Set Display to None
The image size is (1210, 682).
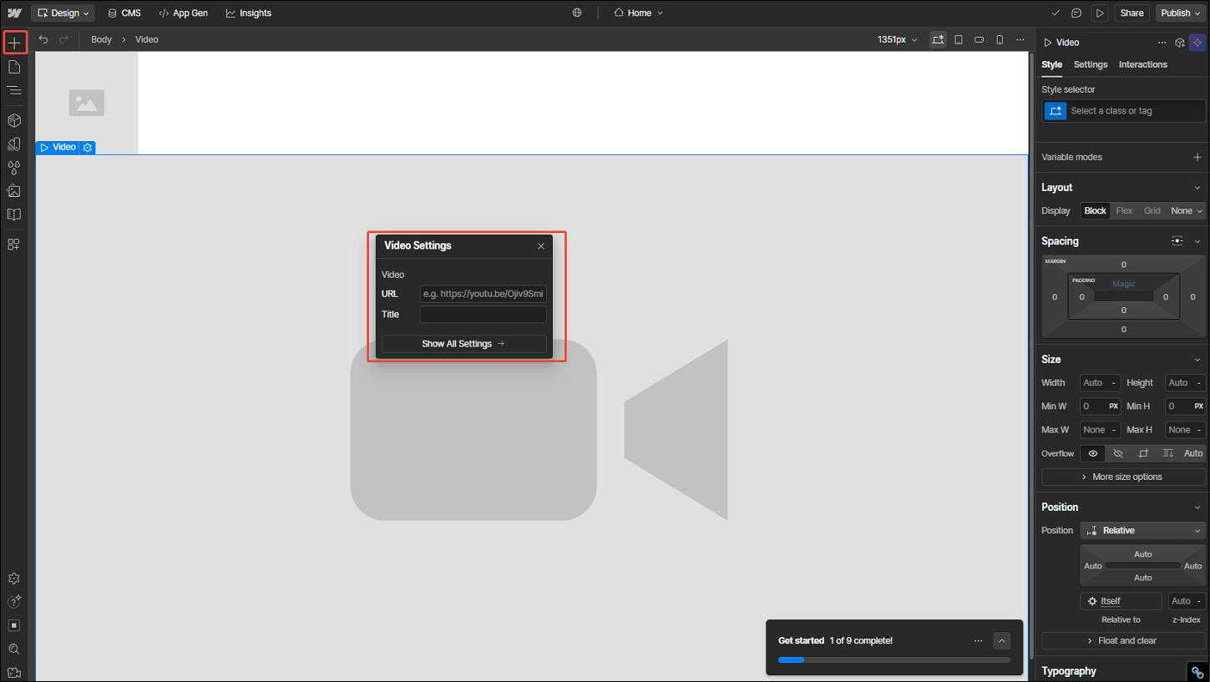click(1183, 210)
